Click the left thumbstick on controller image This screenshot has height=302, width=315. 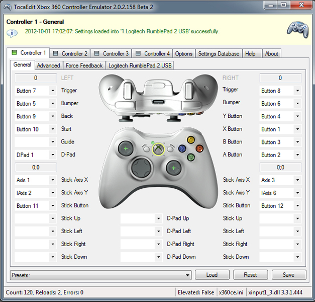pos(126,149)
